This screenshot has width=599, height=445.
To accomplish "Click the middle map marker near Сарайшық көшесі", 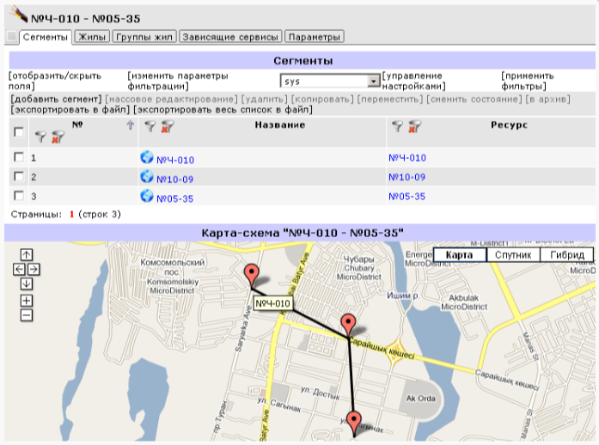I will click(348, 326).
